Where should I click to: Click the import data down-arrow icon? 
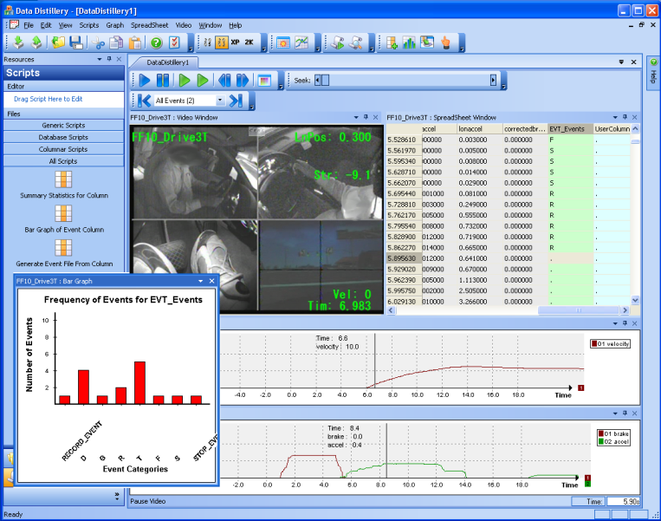(18, 42)
